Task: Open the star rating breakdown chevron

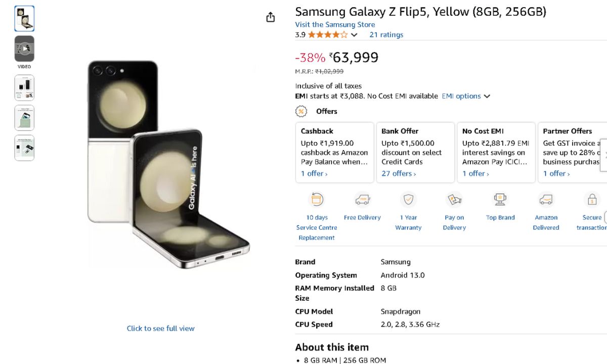Action: [354, 35]
